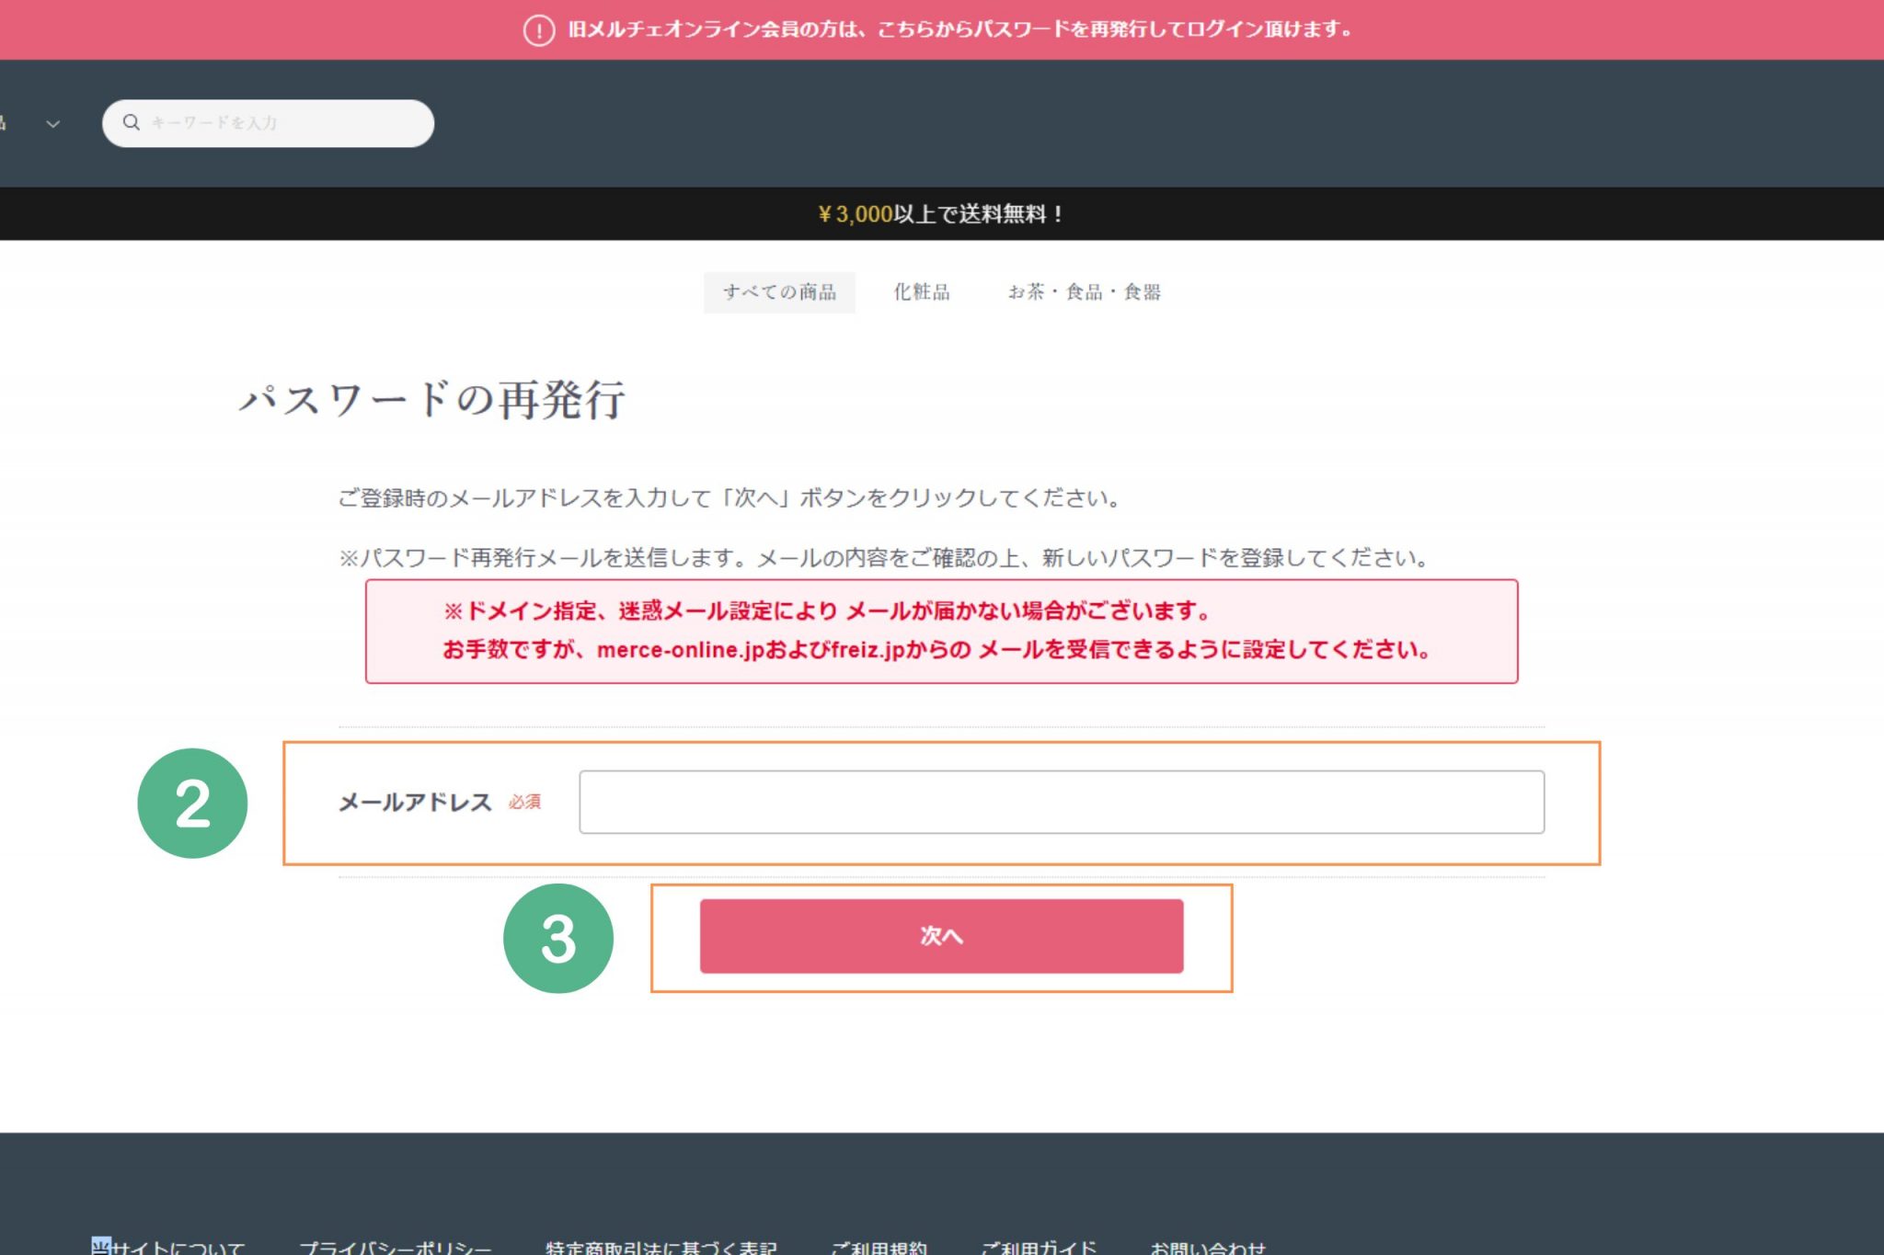The width and height of the screenshot is (1884, 1255).
Task: Click the メールアドレス input field
Action: click(1061, 802)
